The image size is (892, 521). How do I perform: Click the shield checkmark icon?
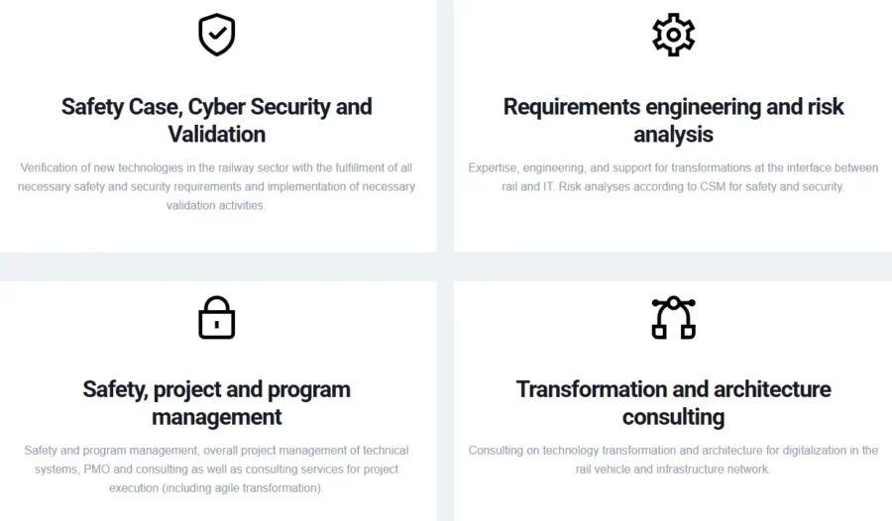(217, 35)
